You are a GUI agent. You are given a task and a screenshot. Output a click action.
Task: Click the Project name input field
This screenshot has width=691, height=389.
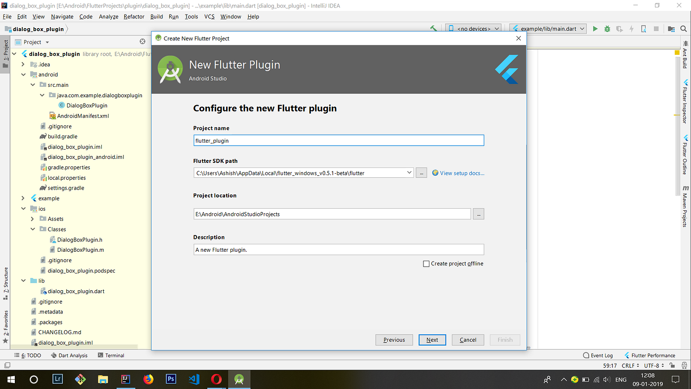(338, 140)
